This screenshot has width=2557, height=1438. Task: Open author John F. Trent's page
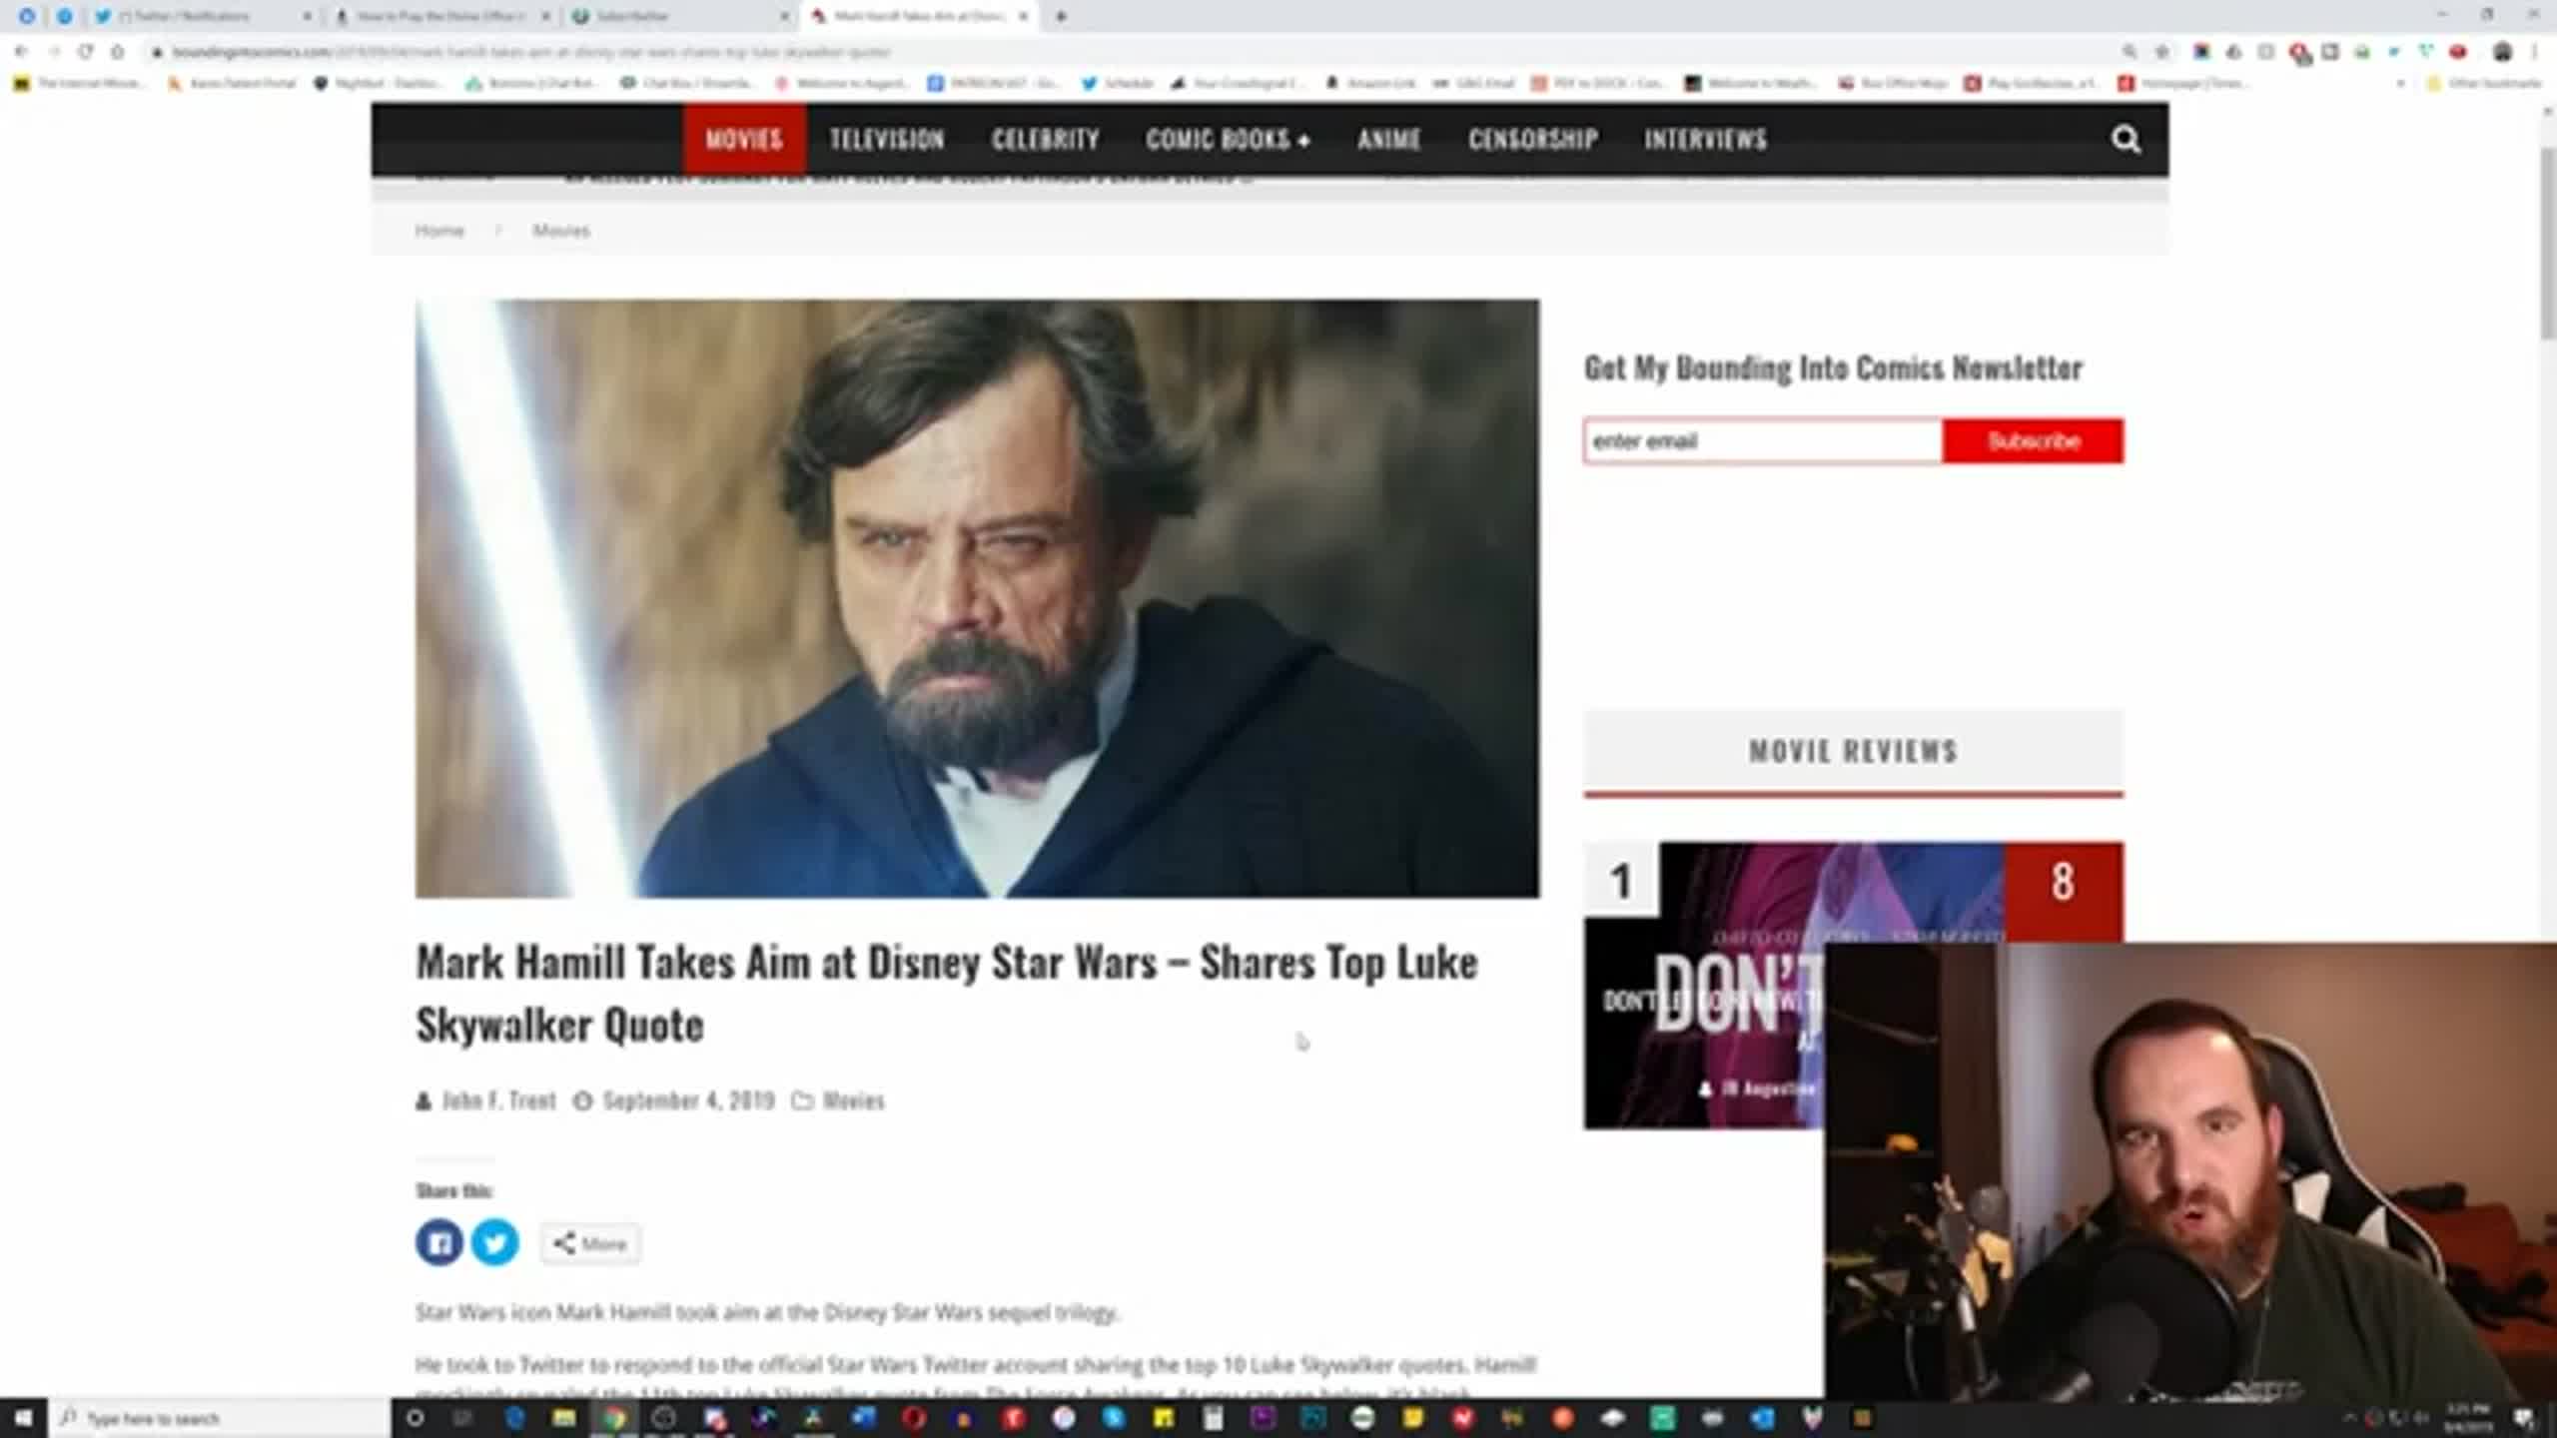499,1101
